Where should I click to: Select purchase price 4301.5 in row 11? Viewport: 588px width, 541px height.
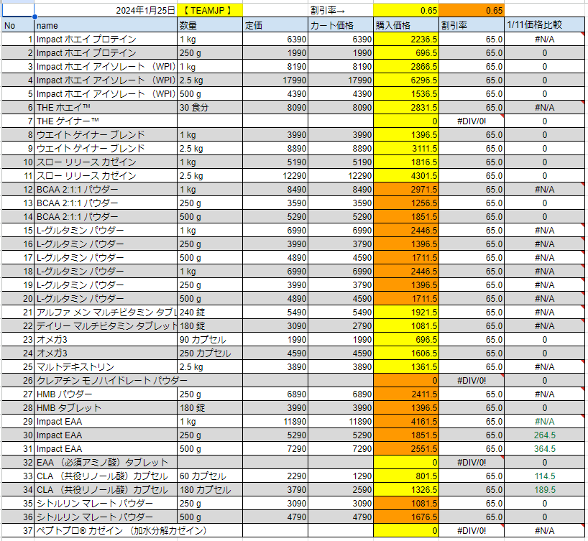[x=406, y=176]
